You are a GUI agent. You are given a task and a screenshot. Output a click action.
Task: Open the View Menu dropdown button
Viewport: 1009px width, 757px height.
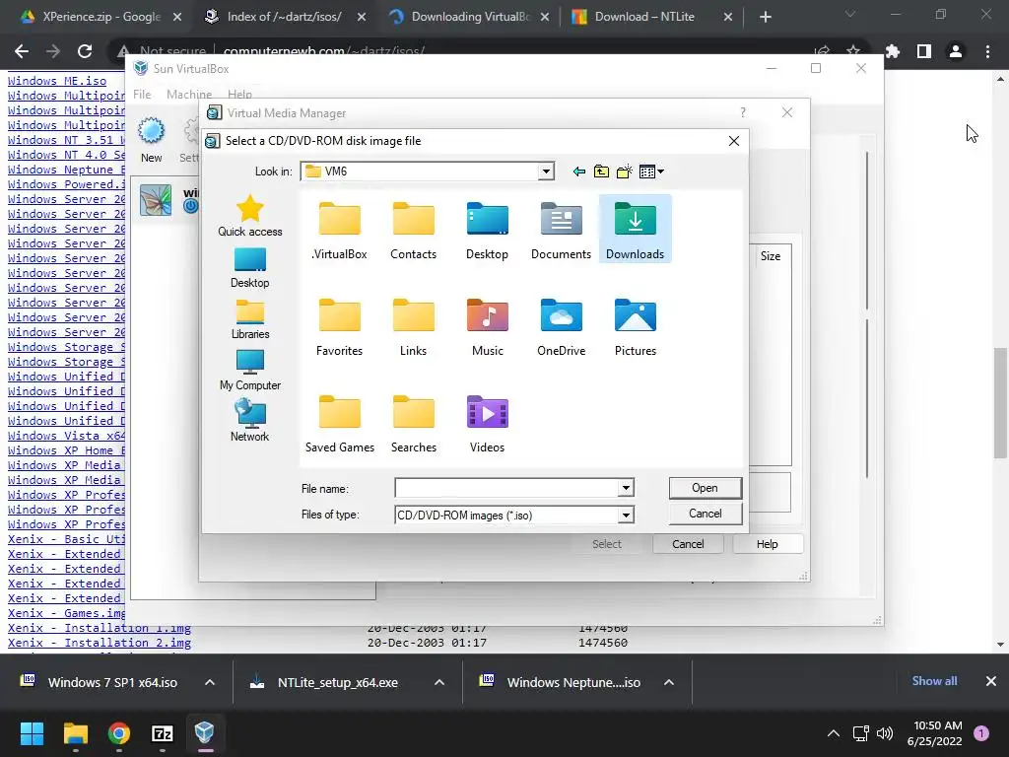(x=651, y=172)
